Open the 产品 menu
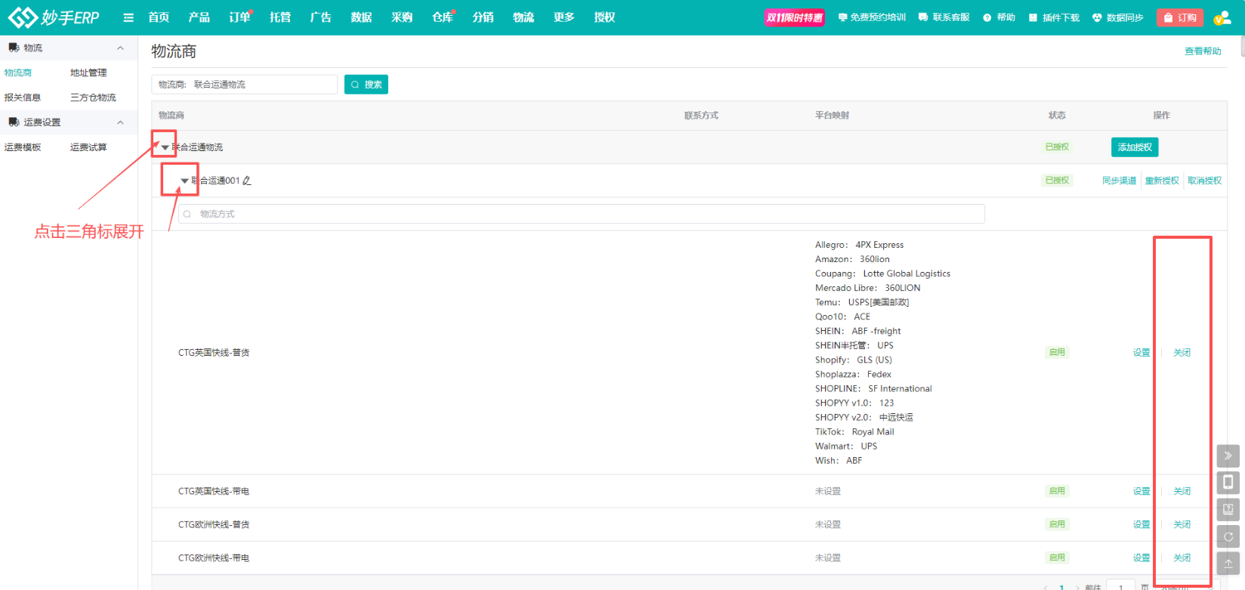Screen dimensions: 1245x590 (199, 17)
